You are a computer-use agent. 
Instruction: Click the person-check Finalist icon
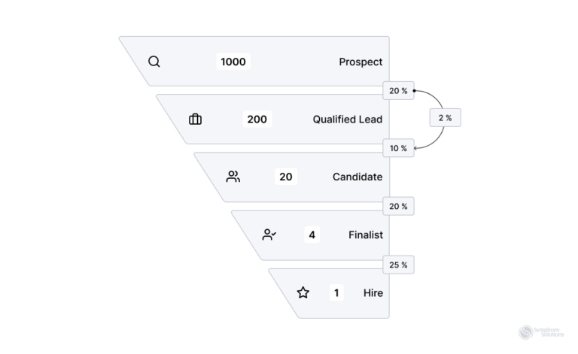269,234
